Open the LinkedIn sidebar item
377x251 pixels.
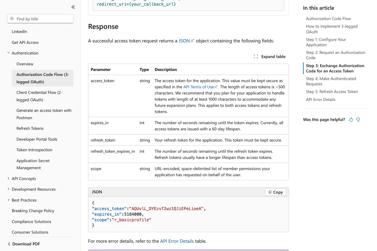(19, 32)
